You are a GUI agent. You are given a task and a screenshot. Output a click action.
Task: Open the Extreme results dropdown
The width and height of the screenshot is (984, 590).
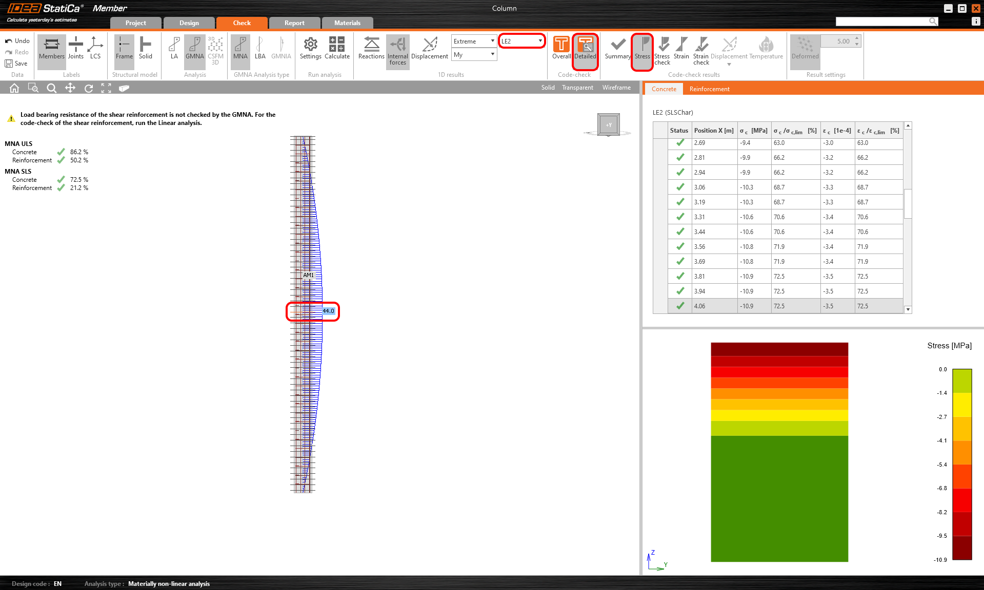(491, 41)
